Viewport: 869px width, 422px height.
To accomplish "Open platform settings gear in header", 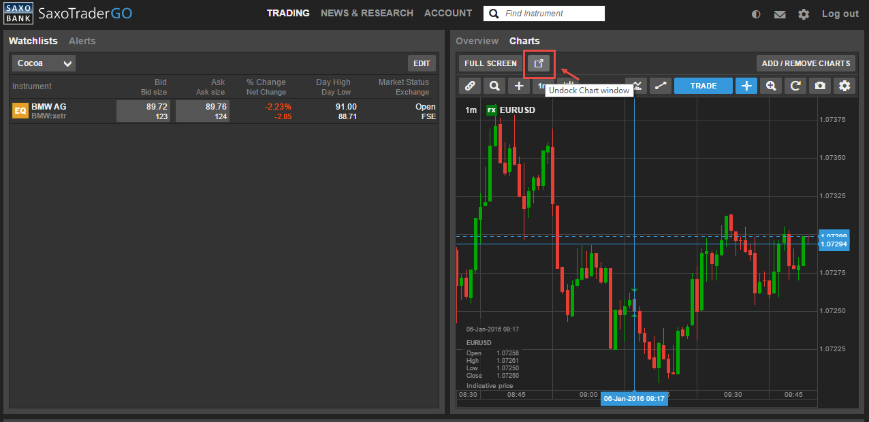I will [x=804, y=14].
